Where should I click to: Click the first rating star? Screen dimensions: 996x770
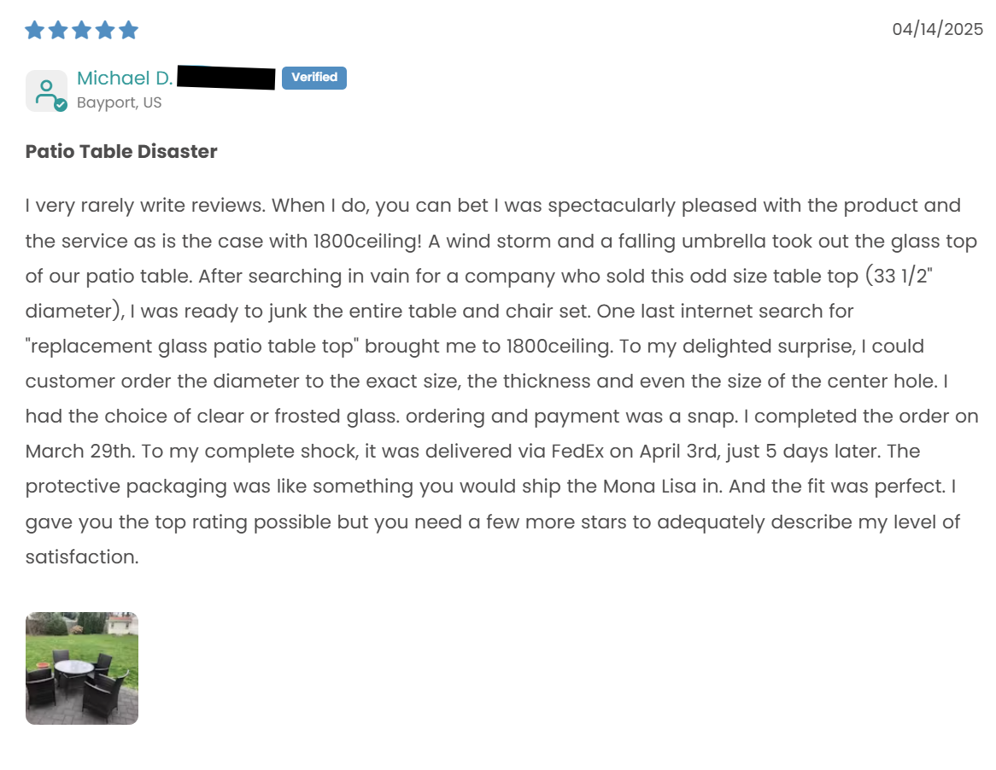coord(35,31)
